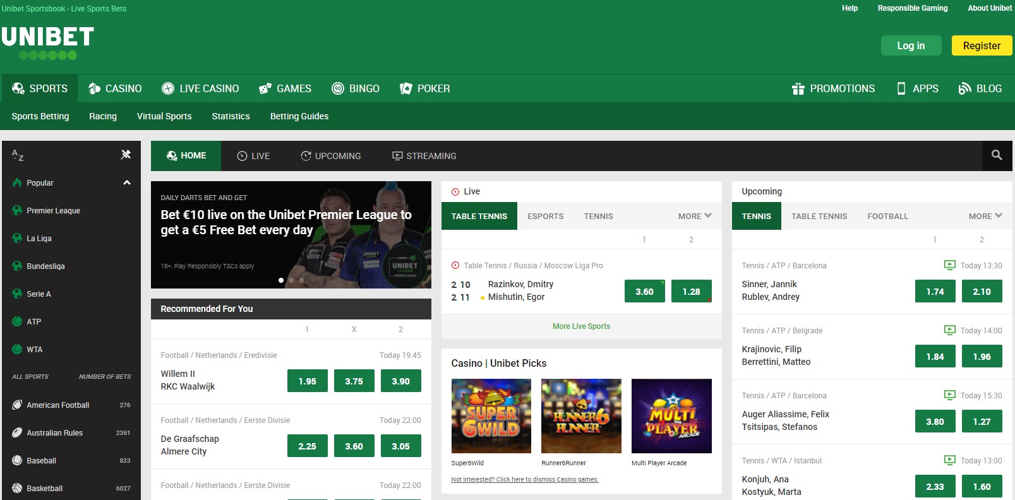Open Responsible Gaming link
This screenshot has height=500, width=1015.
click(x=913, y=8)
